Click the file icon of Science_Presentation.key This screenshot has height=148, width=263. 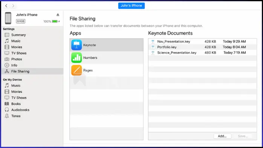[x=153, y=52]
